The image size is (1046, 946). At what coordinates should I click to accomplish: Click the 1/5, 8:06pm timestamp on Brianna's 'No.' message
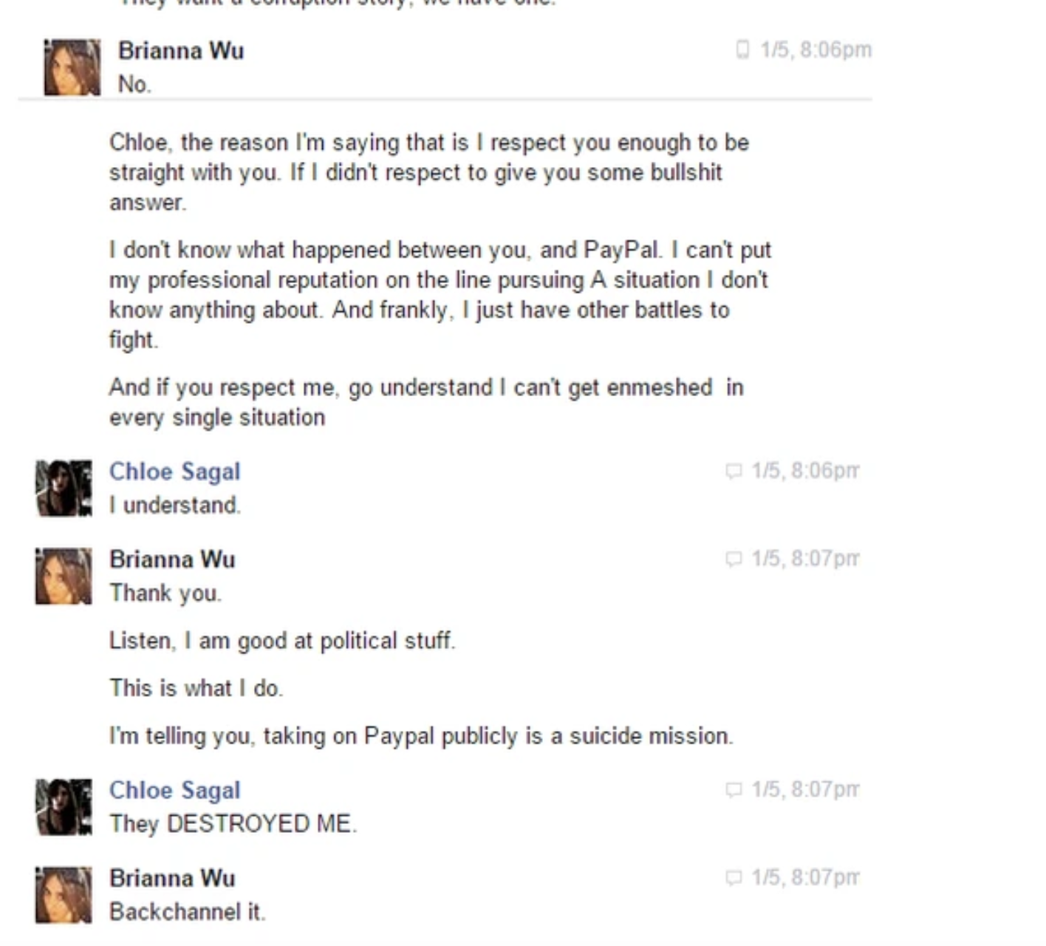[x=816, y=50]
